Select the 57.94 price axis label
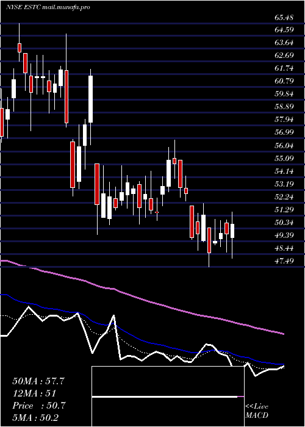305x427 pixels. [284, 120]
